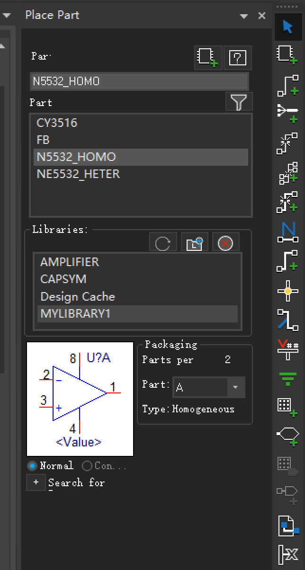Select the Convert radio button

[x=87, y=466]
